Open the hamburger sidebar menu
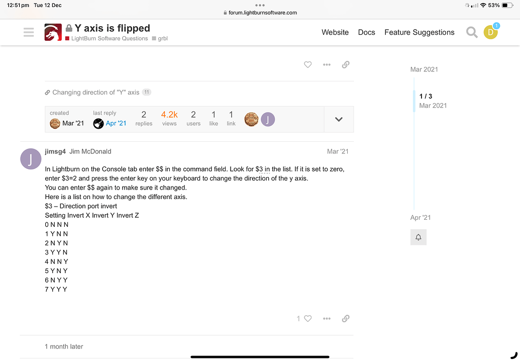520x361 pixels. click(29, 32)
